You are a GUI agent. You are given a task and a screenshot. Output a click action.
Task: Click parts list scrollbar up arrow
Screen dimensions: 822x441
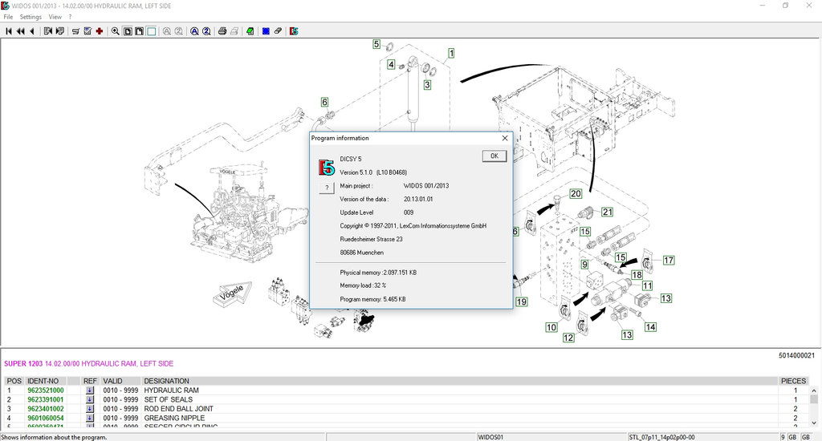click(x=813, y=390)
